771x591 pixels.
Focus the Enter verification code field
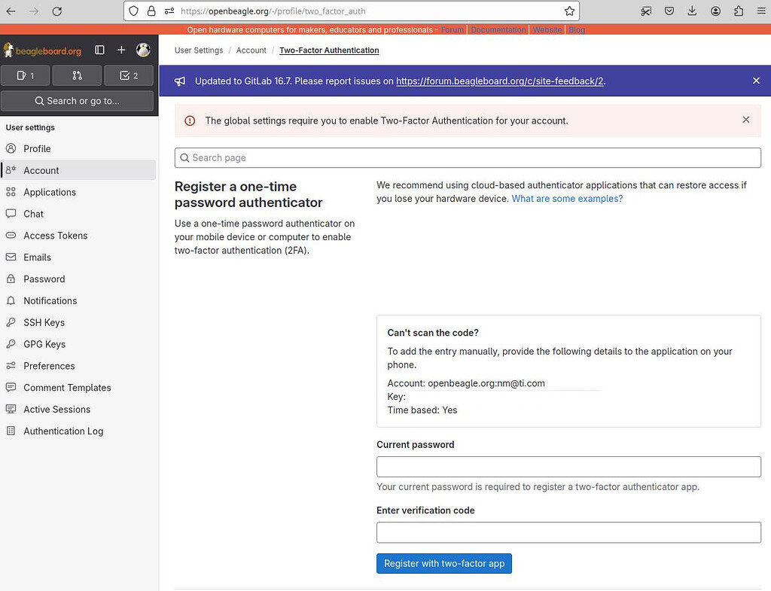568,532
